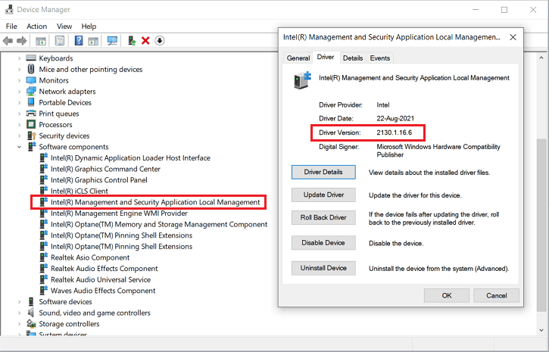Viewport: 549px width, 352px height.
Task: Click the device icon in the Driver tab header
Action: pos(302,80)
